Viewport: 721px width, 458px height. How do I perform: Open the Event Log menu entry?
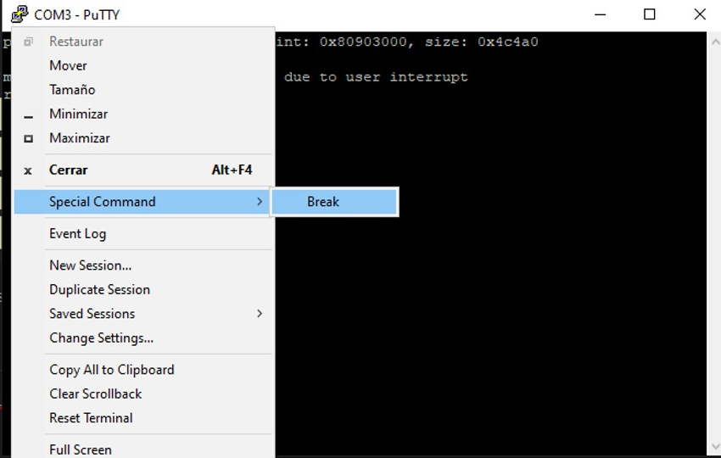point(77,234)
